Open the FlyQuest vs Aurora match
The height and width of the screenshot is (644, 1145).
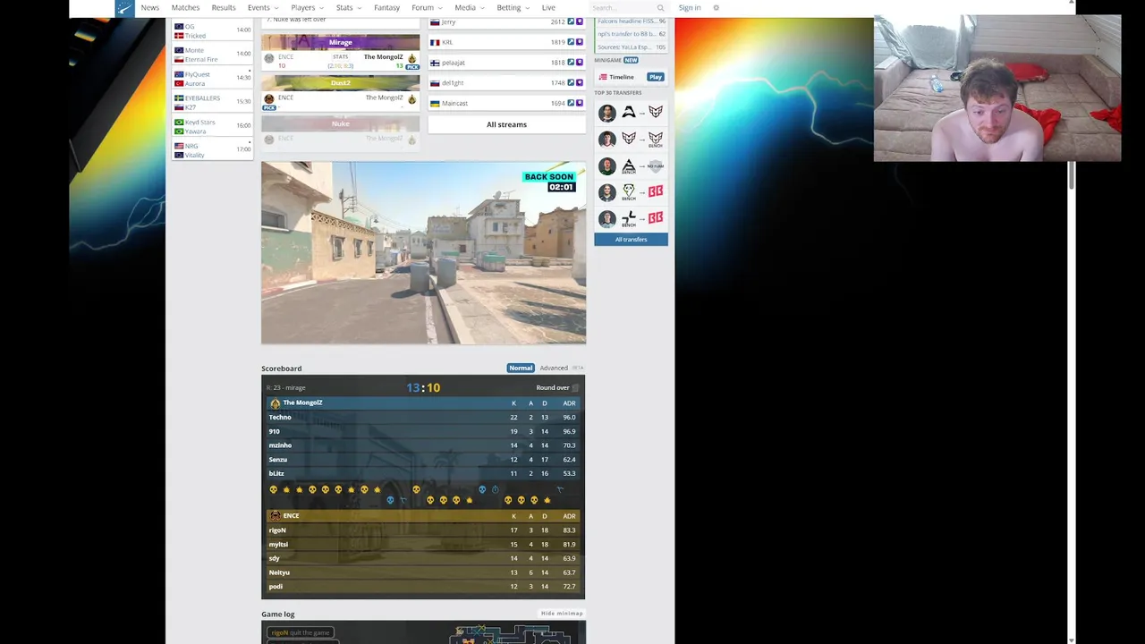pos(213,79)
